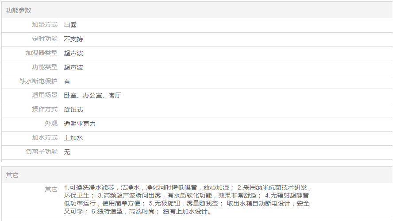Viewport: 396px width, 221px height.
Task: Click the 出雾 value
Action: click(70, 25)
